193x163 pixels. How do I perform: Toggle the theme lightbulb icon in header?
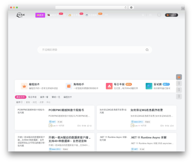[x=143, y=15]
